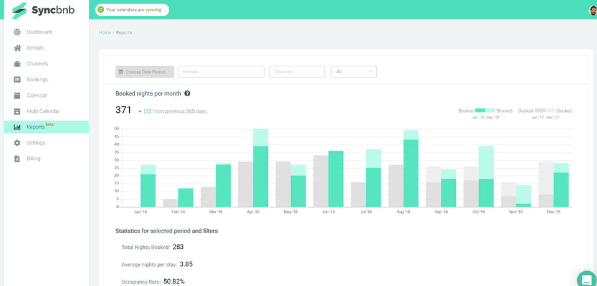
Task: Focus the Channels filter field
Action: pos(297,72)
